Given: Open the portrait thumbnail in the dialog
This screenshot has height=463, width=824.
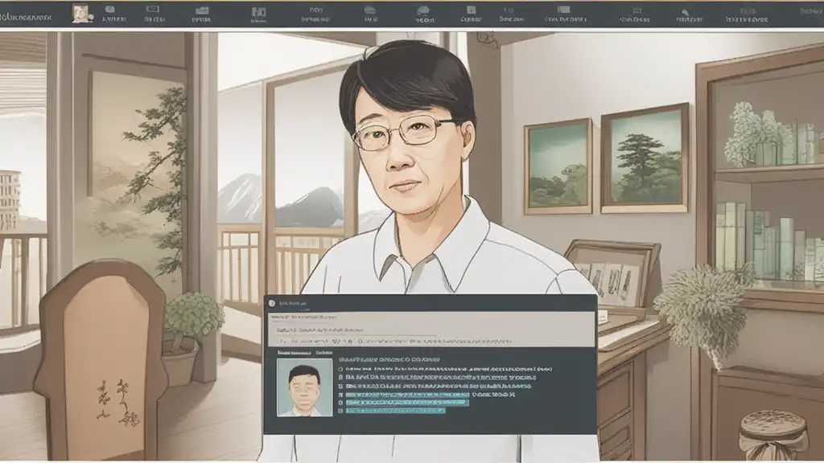Looking at the screenshot, I should pos(305,387).
